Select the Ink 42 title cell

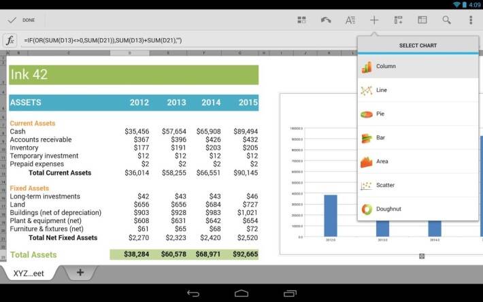click(x=134, y=75)
